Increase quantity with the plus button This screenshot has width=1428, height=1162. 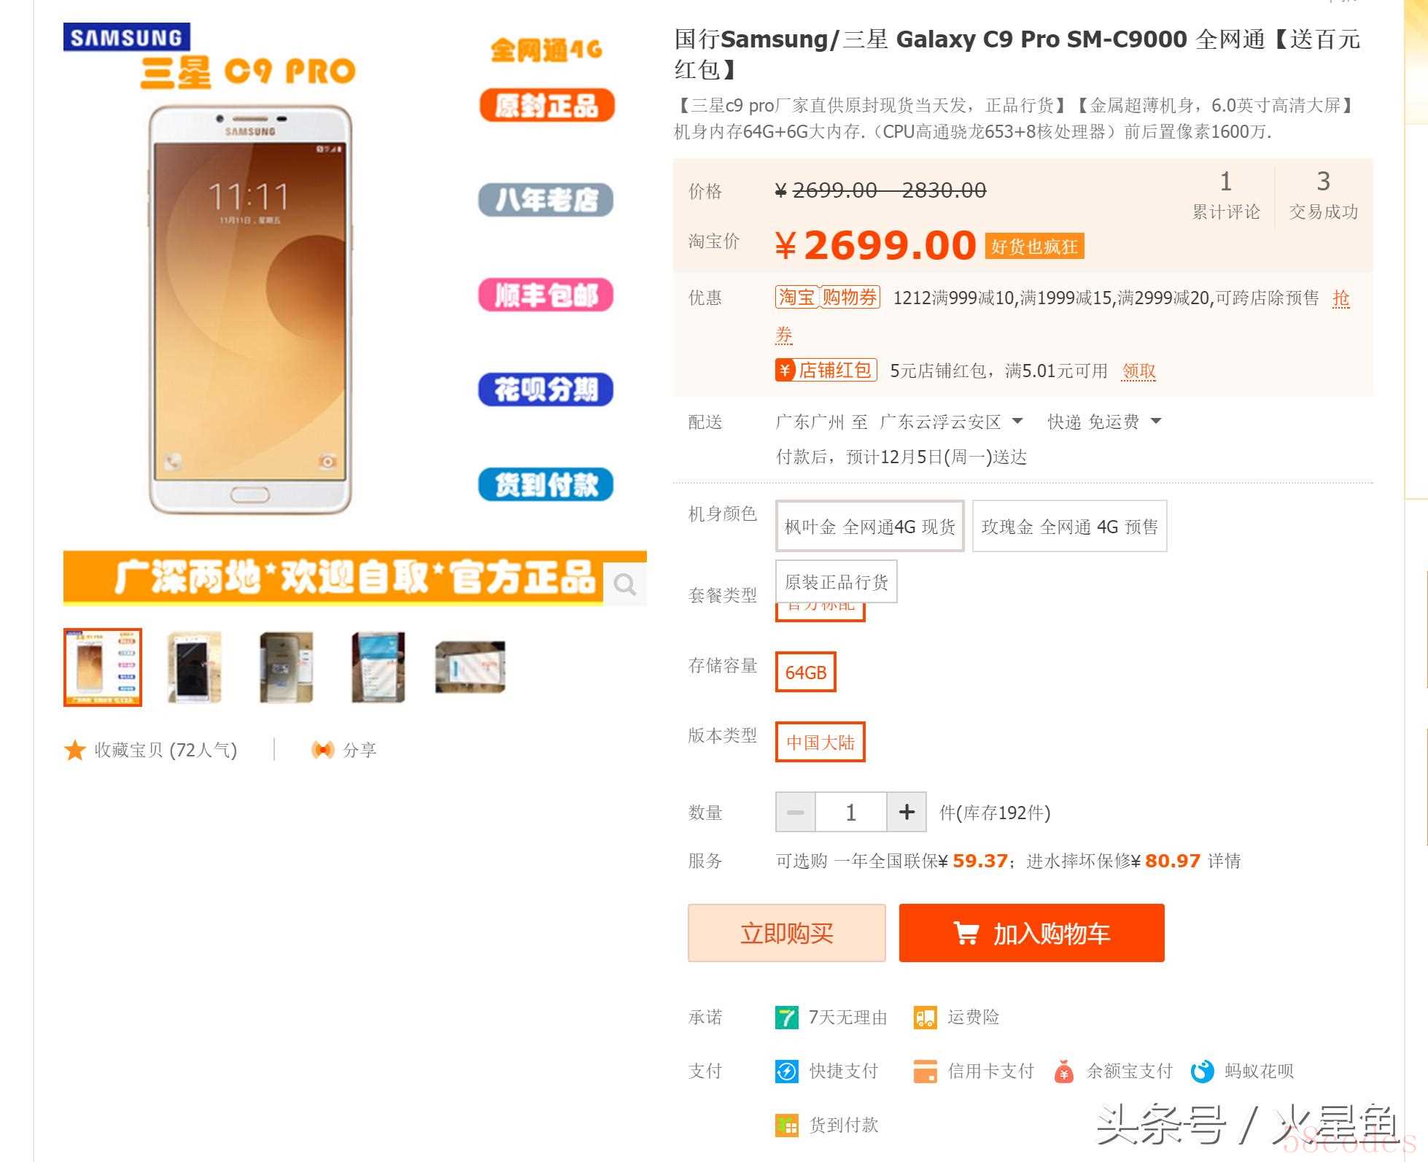907,812
